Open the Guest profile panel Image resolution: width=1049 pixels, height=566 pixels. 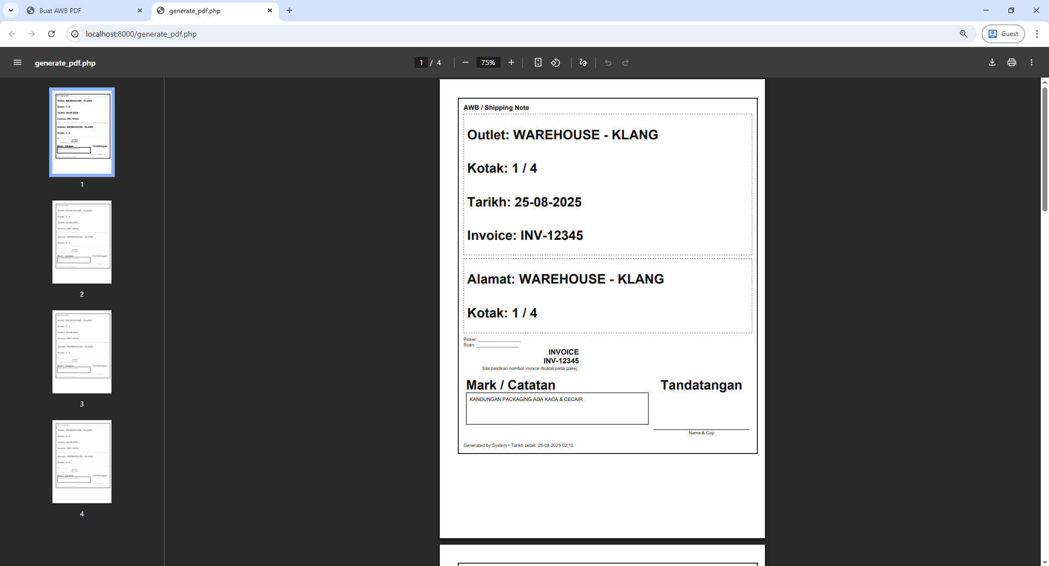1003,33
